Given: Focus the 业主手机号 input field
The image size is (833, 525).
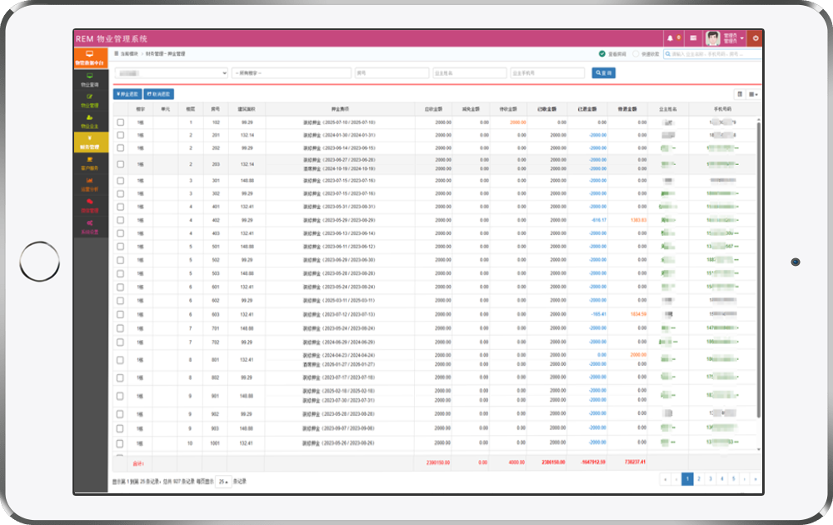Looking at the screenshot, I should click(547, 72).
